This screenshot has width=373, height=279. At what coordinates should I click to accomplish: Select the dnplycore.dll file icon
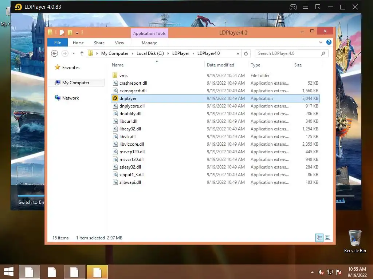[x=115, y=106]
